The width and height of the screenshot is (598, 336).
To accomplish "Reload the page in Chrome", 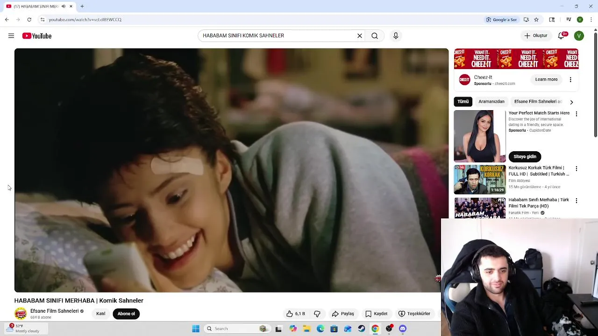I will pyautogui.click(x=29, y=20).
